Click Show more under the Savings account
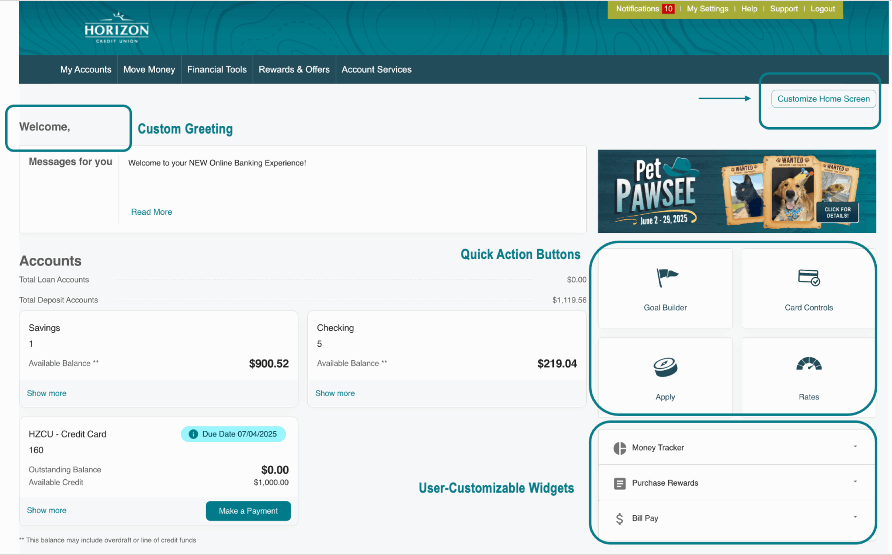892x555 pixels. (47, 393)
